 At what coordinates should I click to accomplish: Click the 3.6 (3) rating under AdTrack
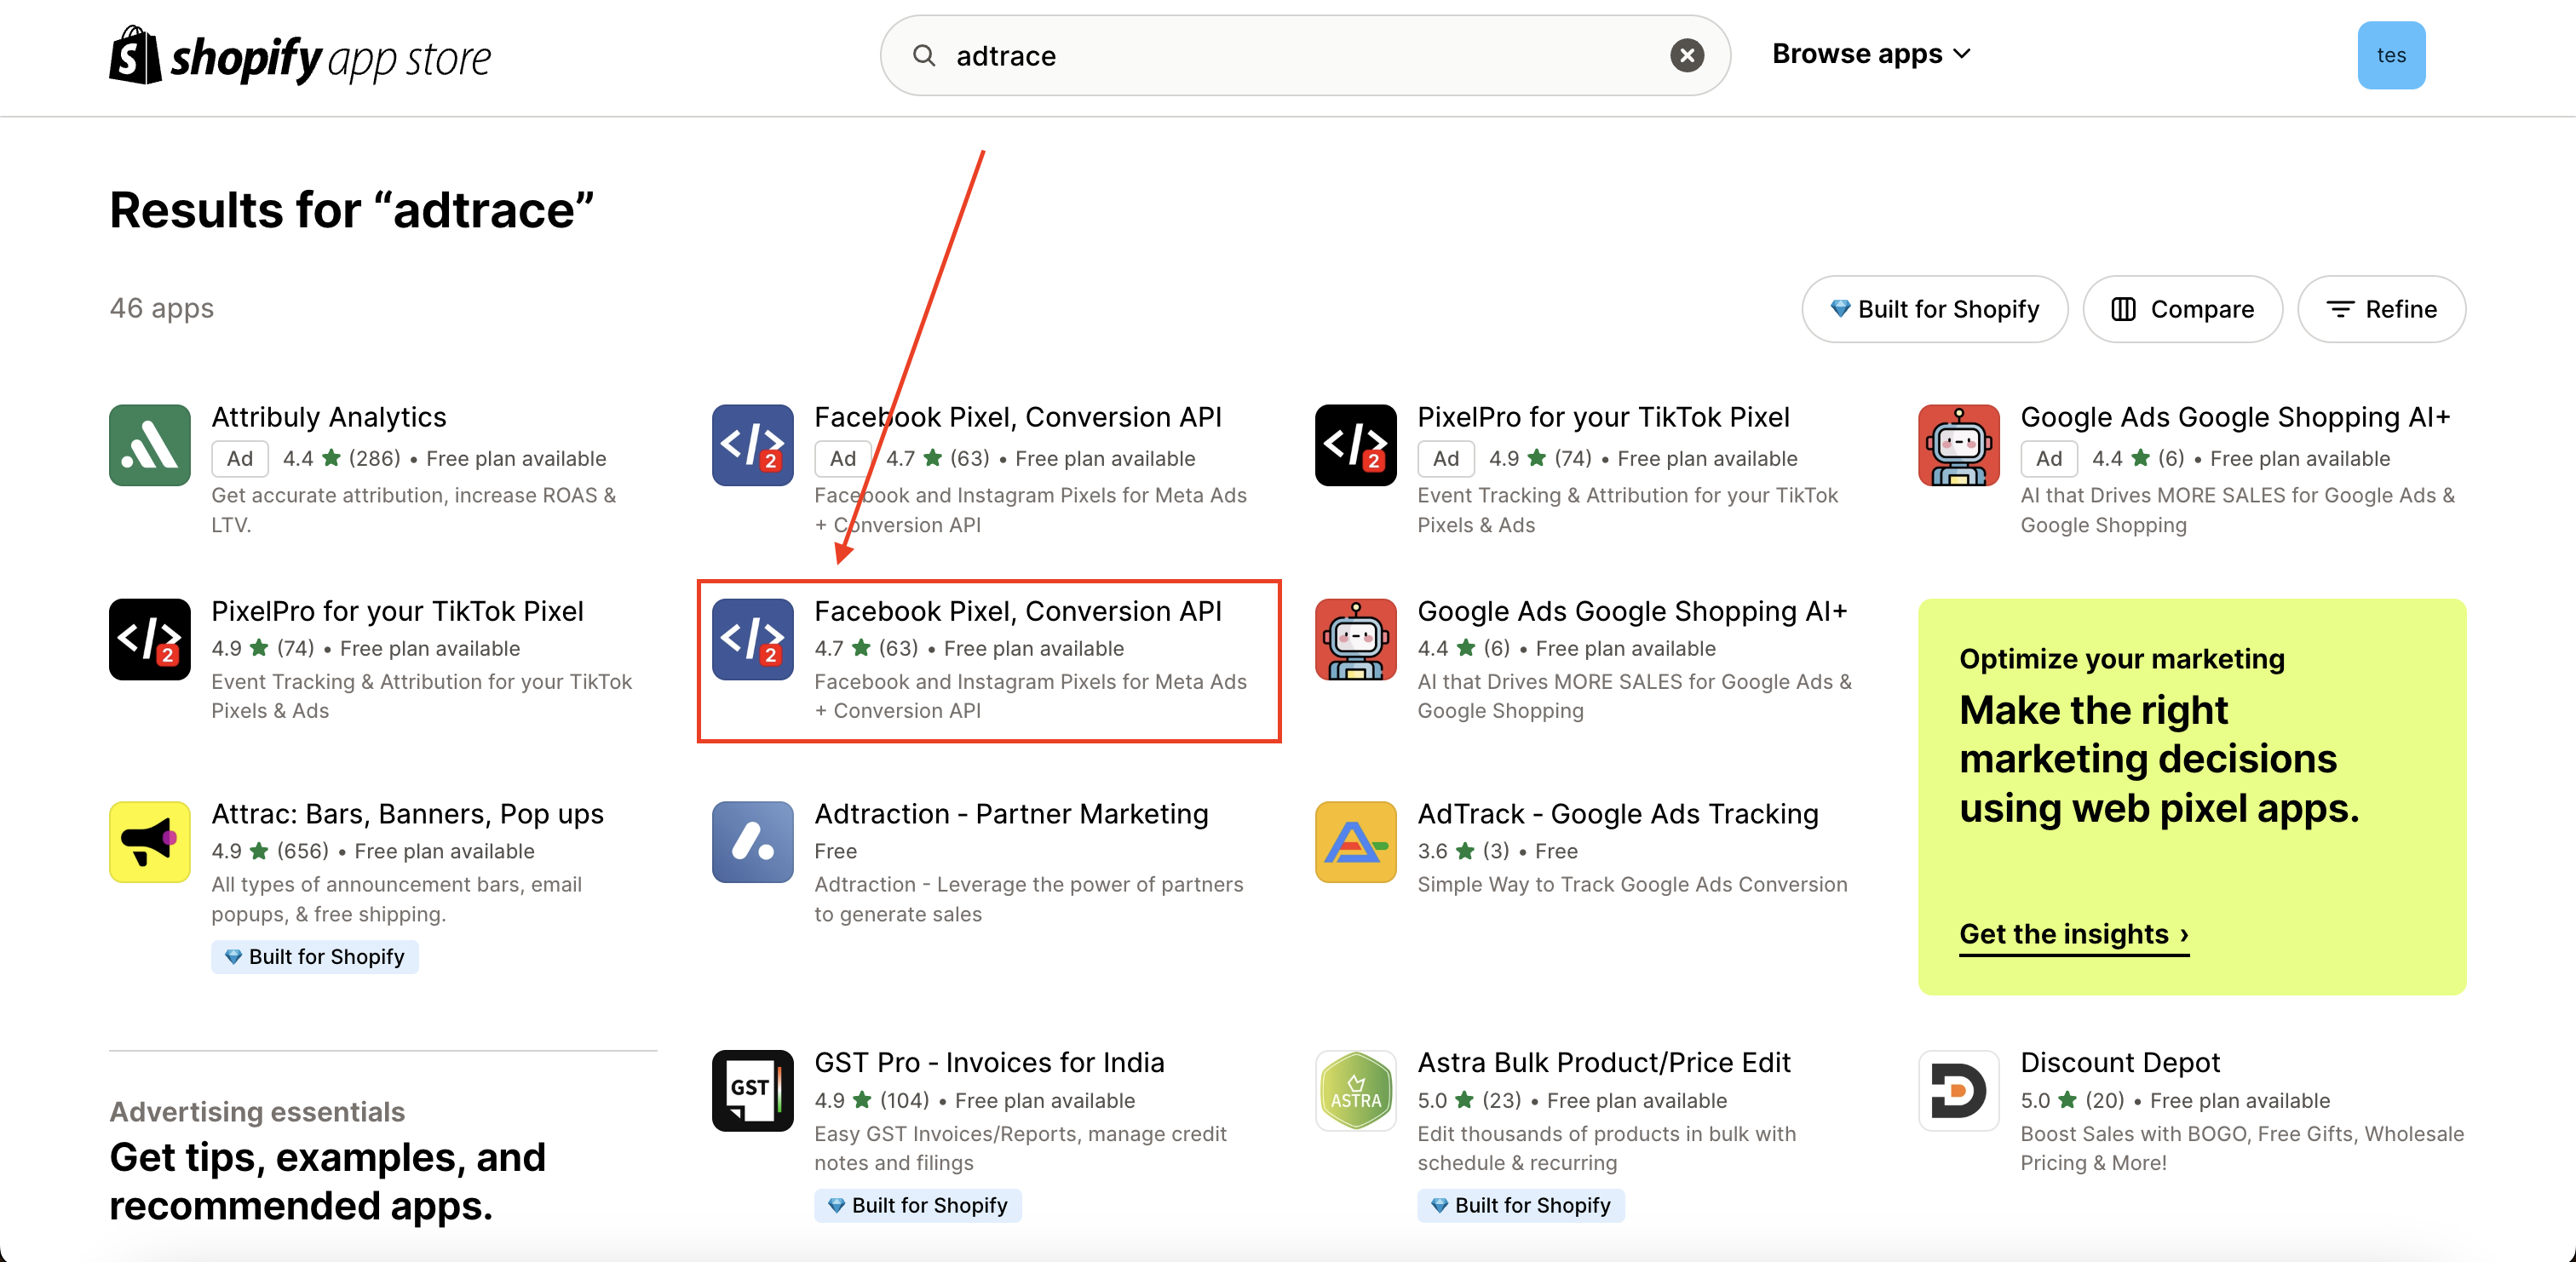(1463, 851)
